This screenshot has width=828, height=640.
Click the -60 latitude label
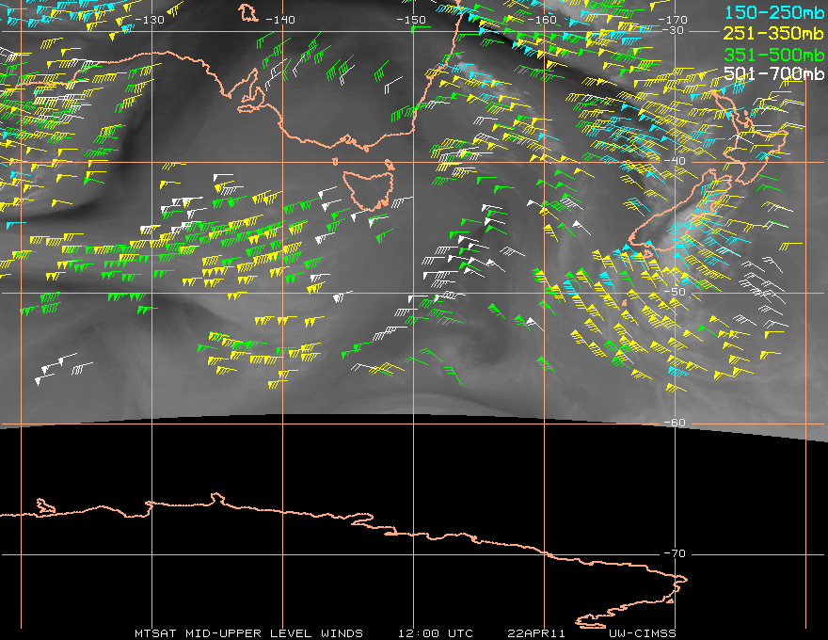pos(675,423)
